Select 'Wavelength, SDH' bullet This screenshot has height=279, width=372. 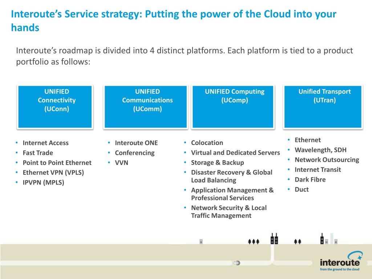click(320, 150)
